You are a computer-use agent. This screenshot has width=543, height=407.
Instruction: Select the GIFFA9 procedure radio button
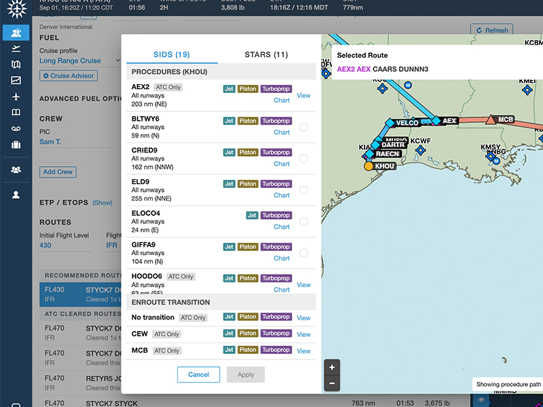(x=303, y=253)
